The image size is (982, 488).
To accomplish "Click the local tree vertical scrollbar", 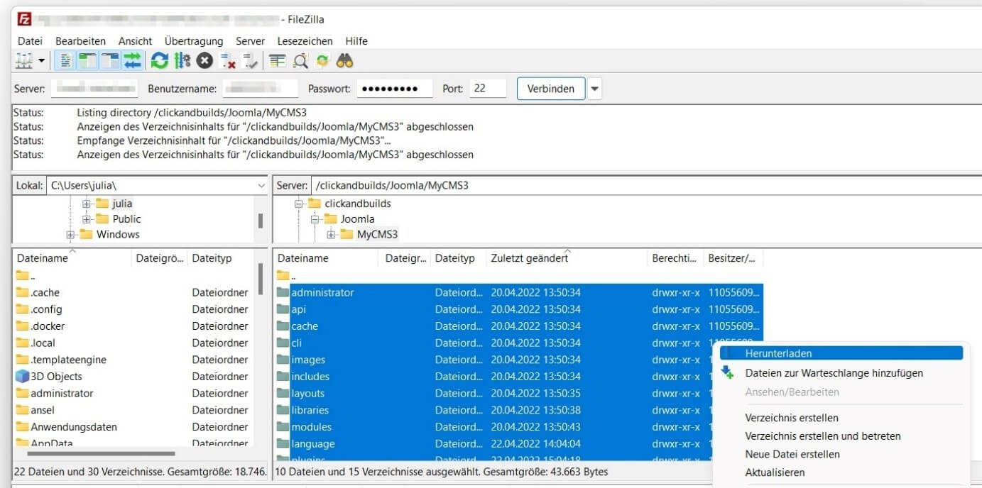I will [260, 221].
